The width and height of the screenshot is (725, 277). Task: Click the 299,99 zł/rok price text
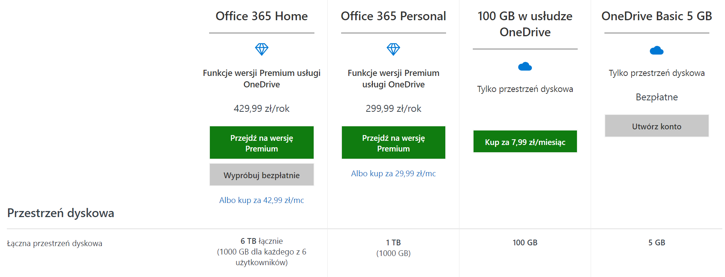[x=393, y=108]
